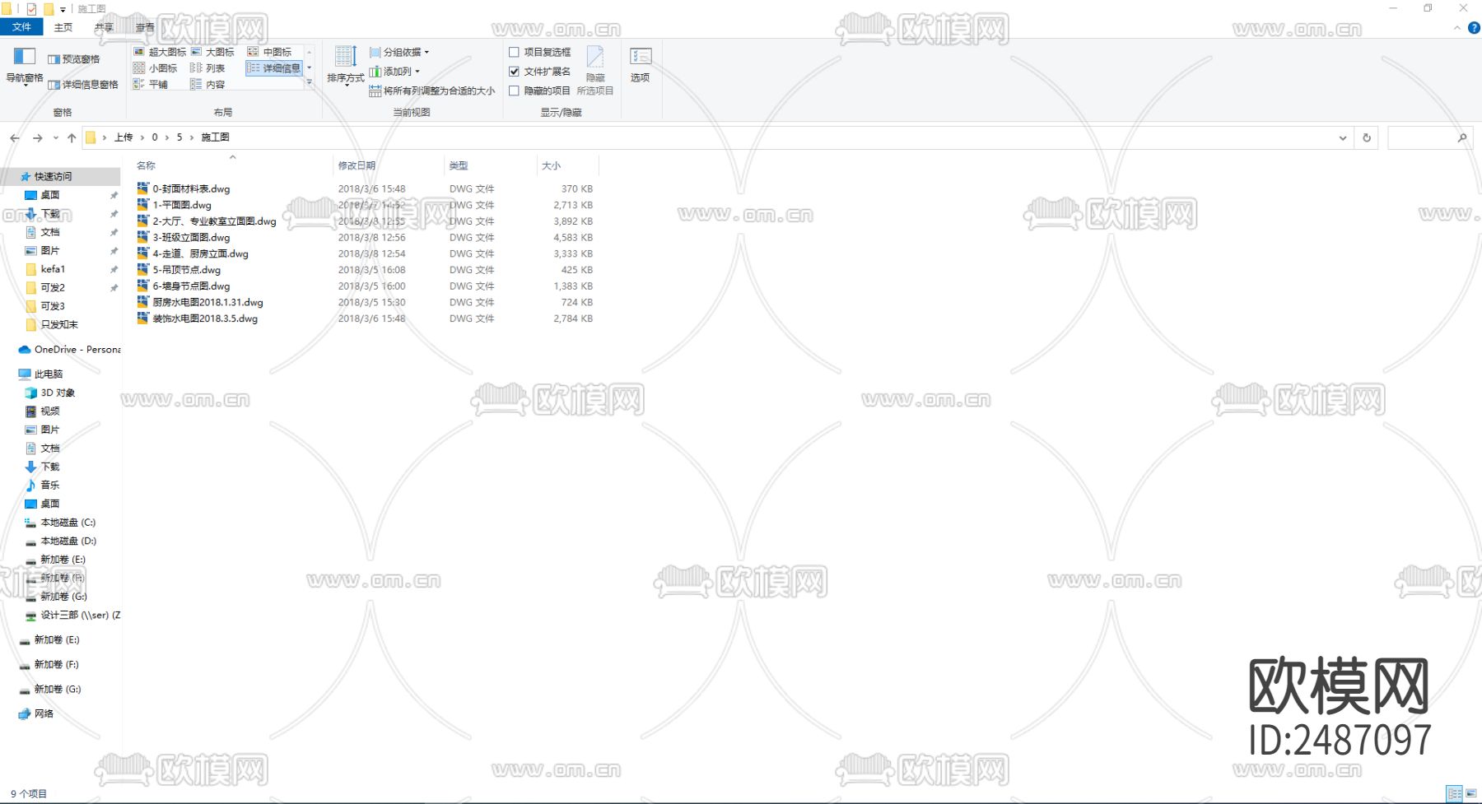Select the file 2-大厅、专业教室立面图.dwg
Viewport: 1482px width, 804px height.
[214, 221]
